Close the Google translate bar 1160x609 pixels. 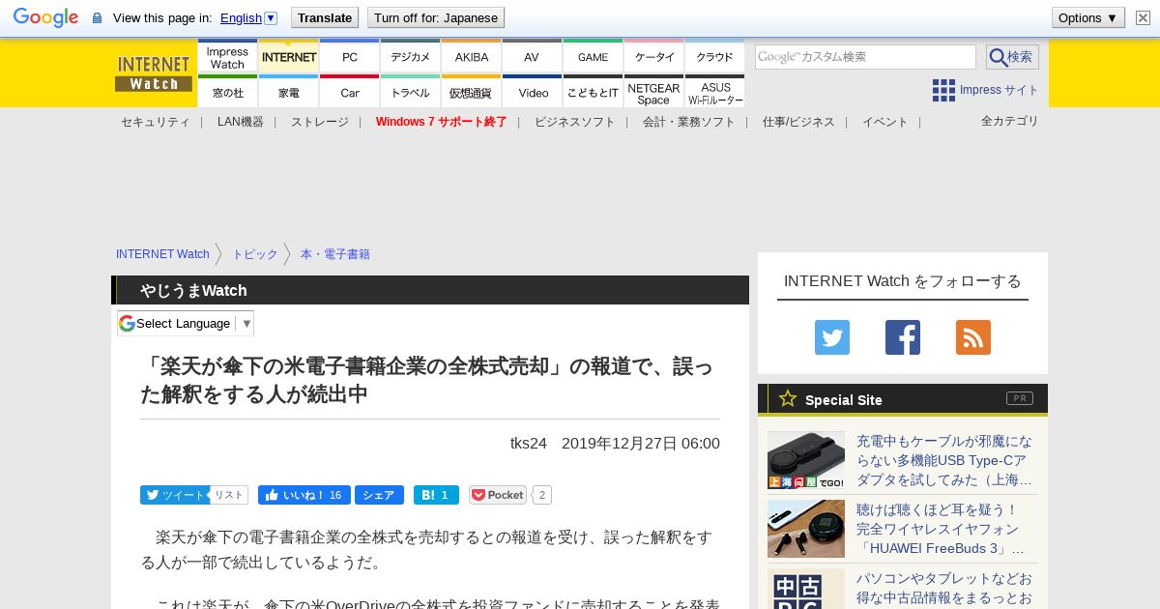(x=1144, y=17)
